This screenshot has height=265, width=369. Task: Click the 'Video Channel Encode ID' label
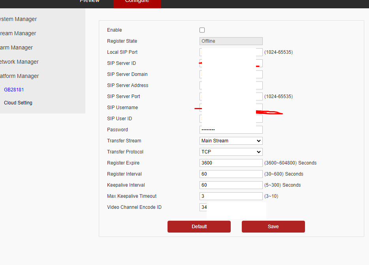[134, 207]
